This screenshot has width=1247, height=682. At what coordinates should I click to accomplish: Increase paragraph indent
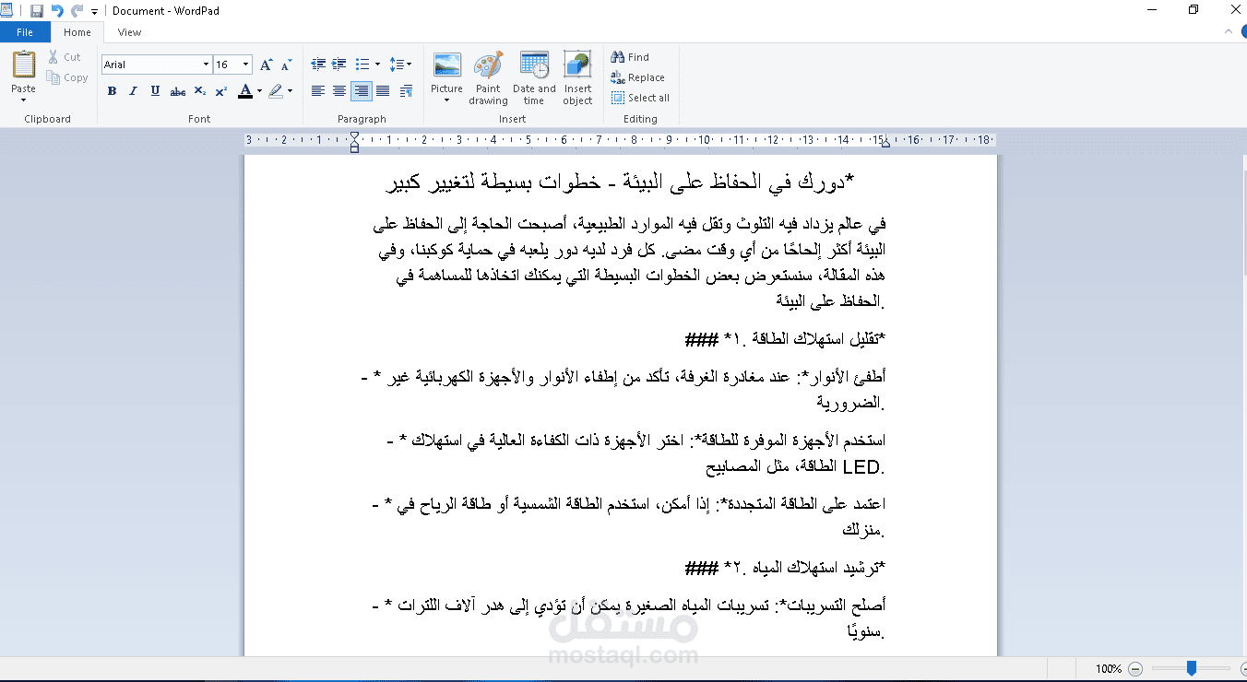coord(339,65)
